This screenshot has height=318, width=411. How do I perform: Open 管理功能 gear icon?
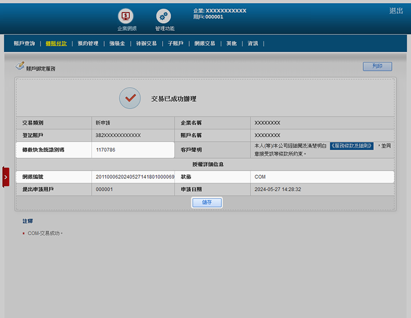164,16
